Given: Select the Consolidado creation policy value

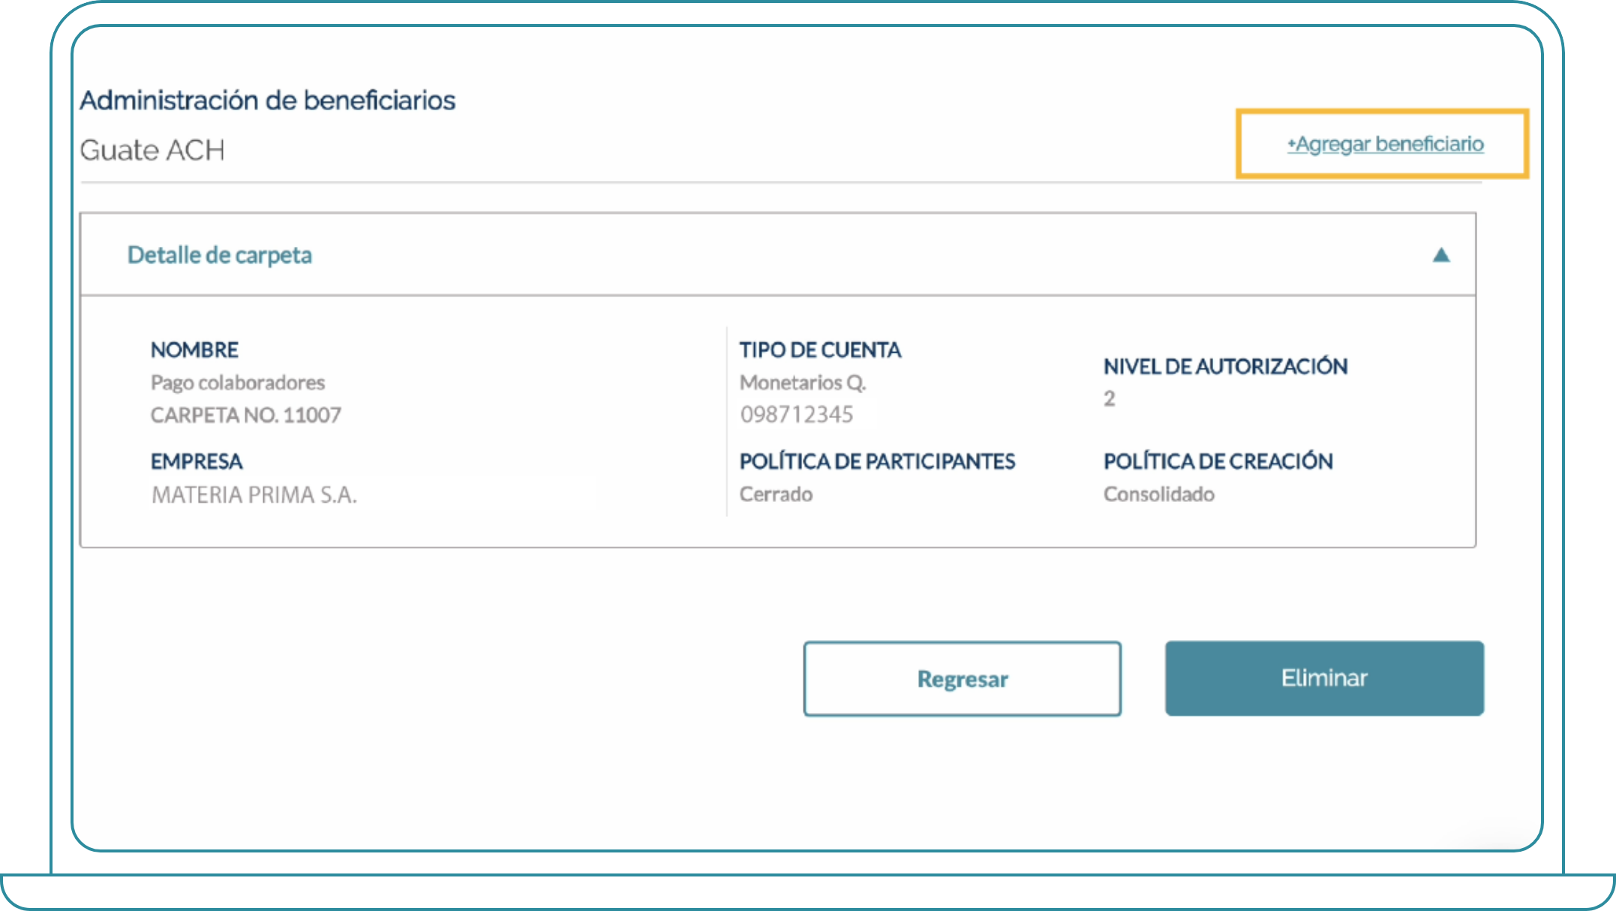Looking at the screenshot, I should (1158, 494).
